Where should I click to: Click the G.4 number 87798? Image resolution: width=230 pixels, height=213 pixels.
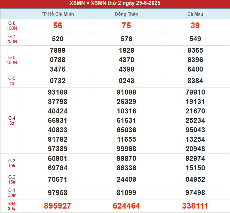(x=58, y=102)
